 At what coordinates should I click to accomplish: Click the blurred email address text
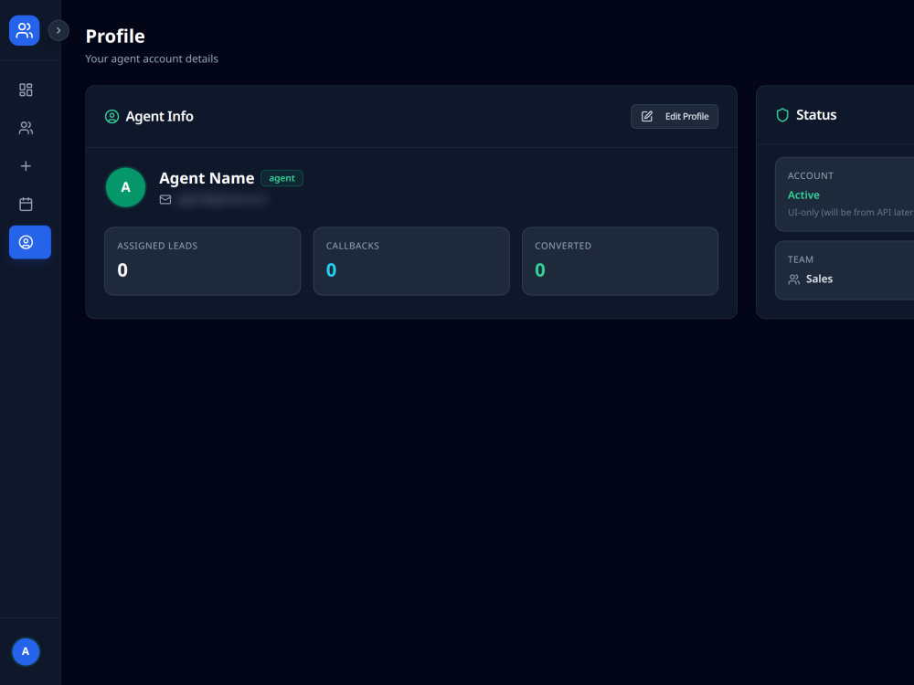click(x=222, y=200)
